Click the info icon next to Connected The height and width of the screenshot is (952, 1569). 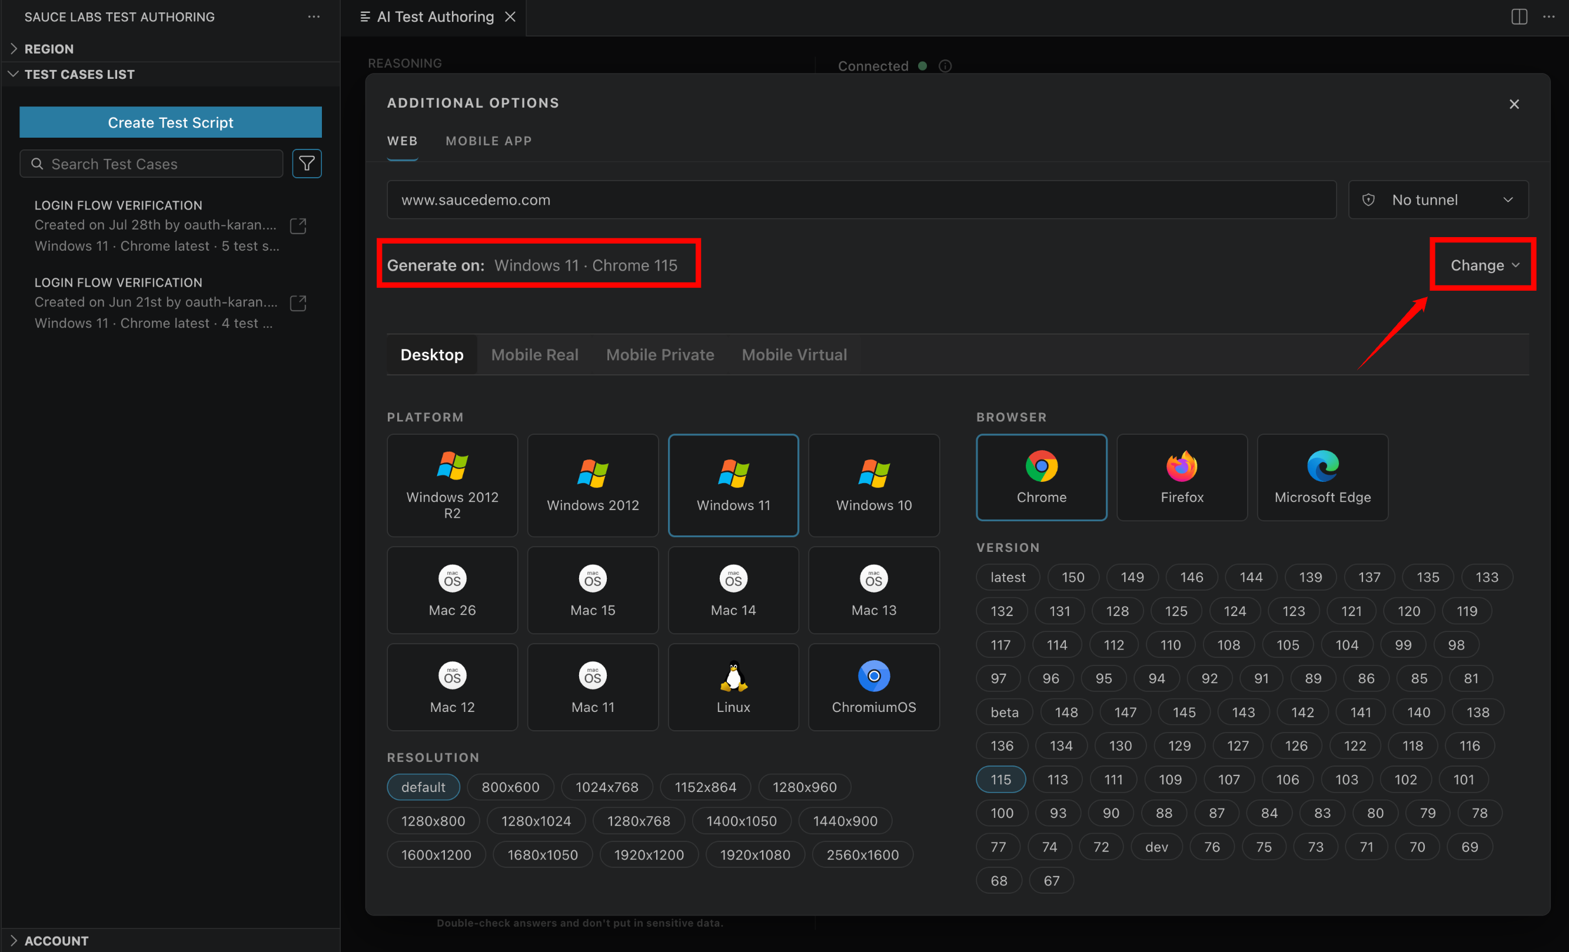click(x=945, y=65)
